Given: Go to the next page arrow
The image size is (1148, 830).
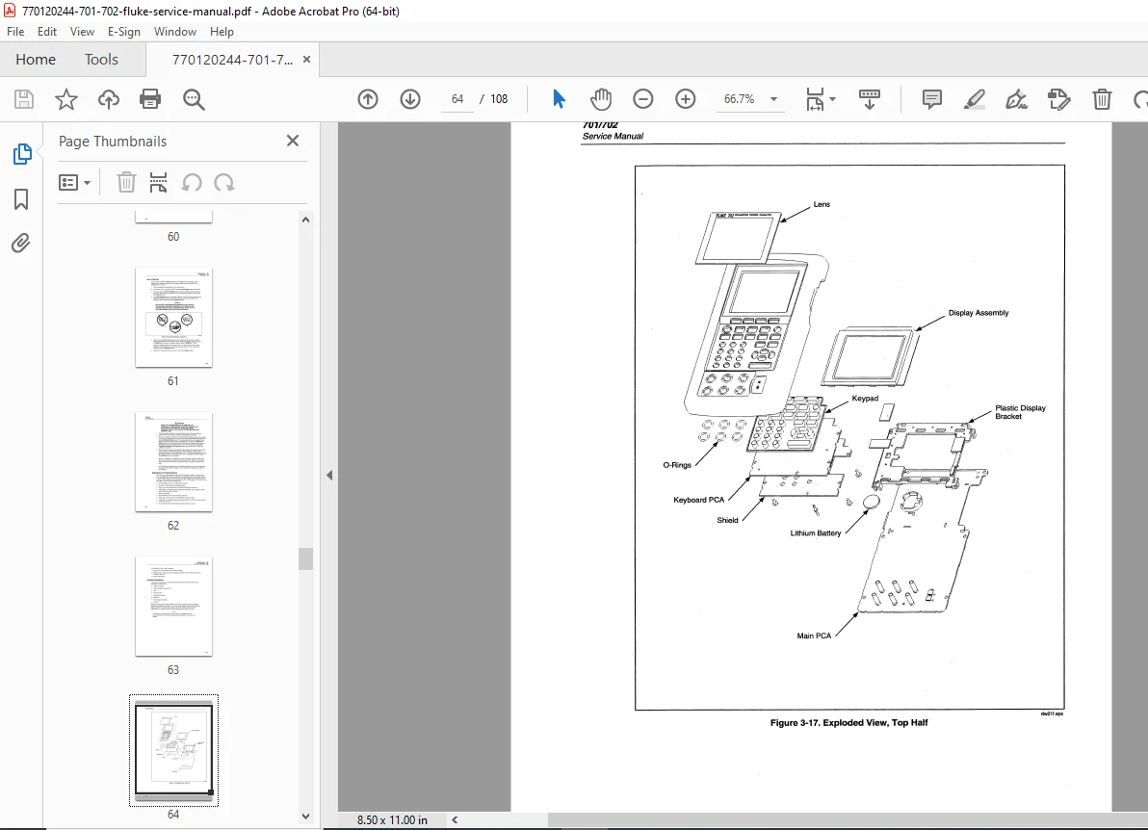Looking at the screenshot, I should coord(410,99).
